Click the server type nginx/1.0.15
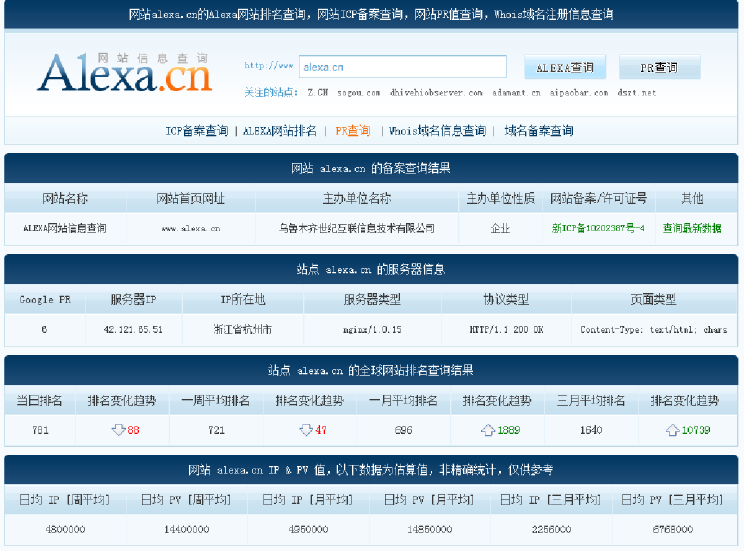This screenshot has width=744, height=551. [x=372, y=329]
